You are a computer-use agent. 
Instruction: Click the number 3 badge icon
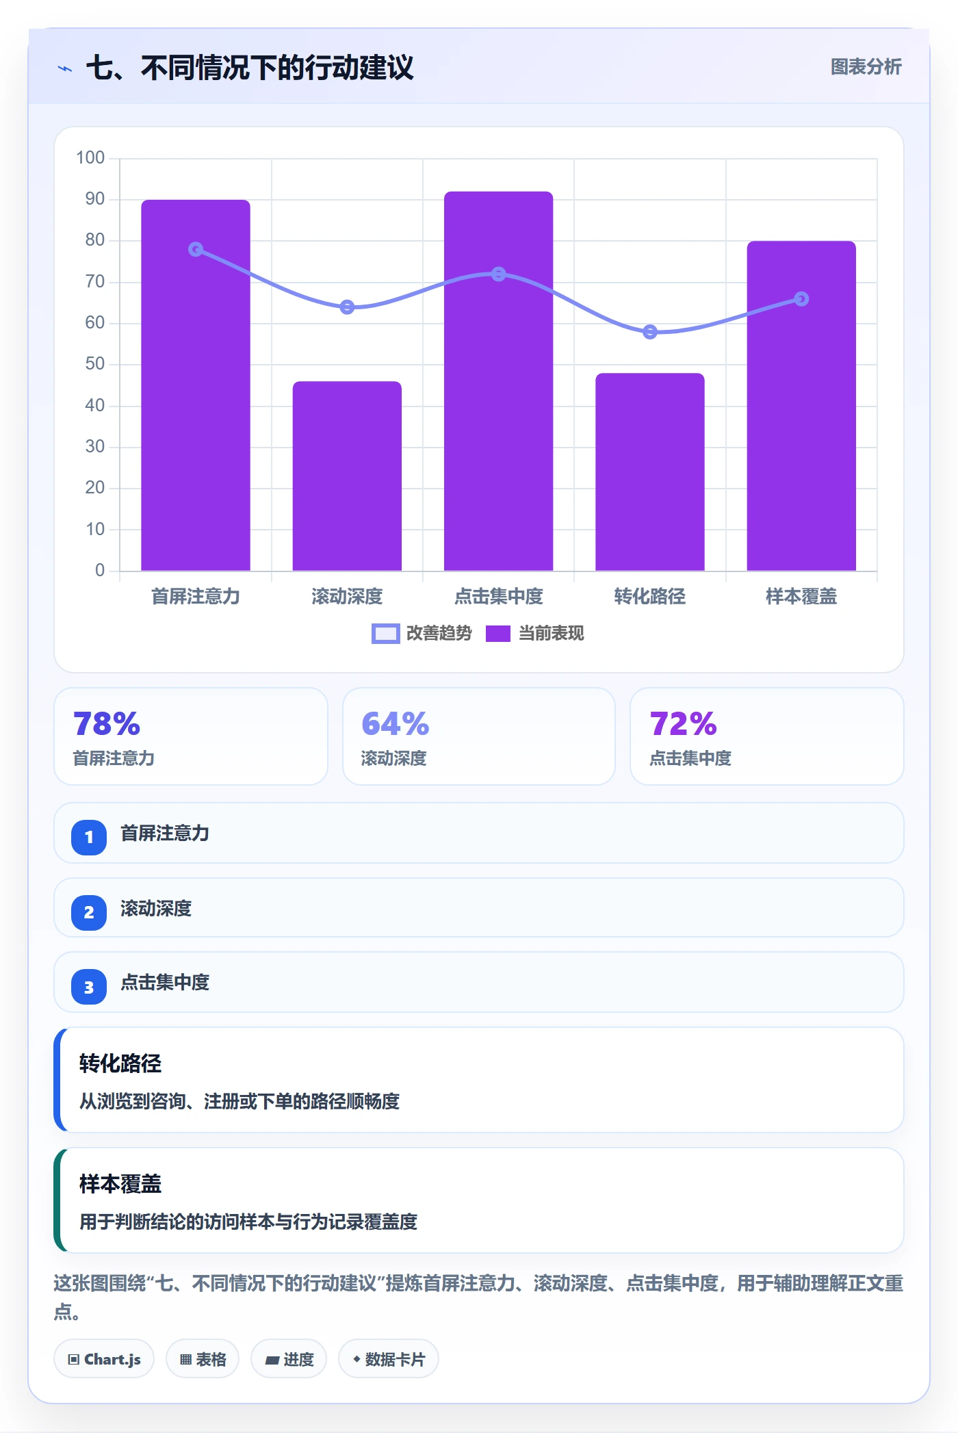coord(89,987)
